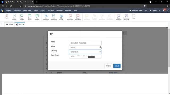Select the ScriptCase Development browser tab
Screen dimensions: 170x95
(19, 2)
